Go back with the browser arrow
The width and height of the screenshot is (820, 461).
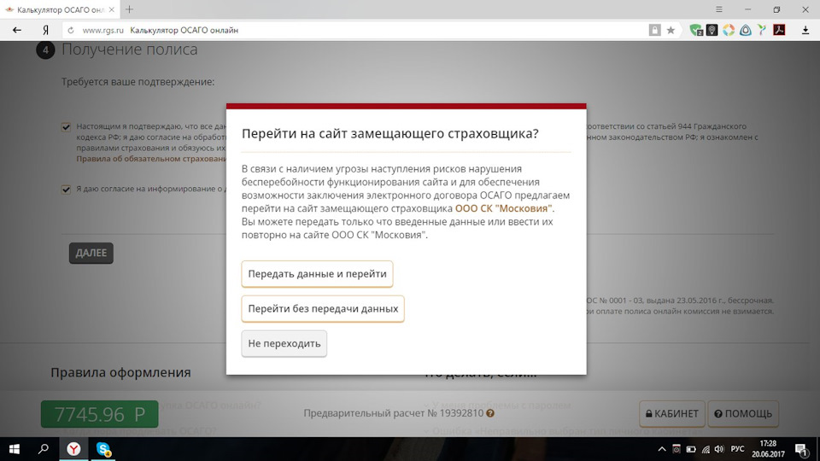(17, 31)
